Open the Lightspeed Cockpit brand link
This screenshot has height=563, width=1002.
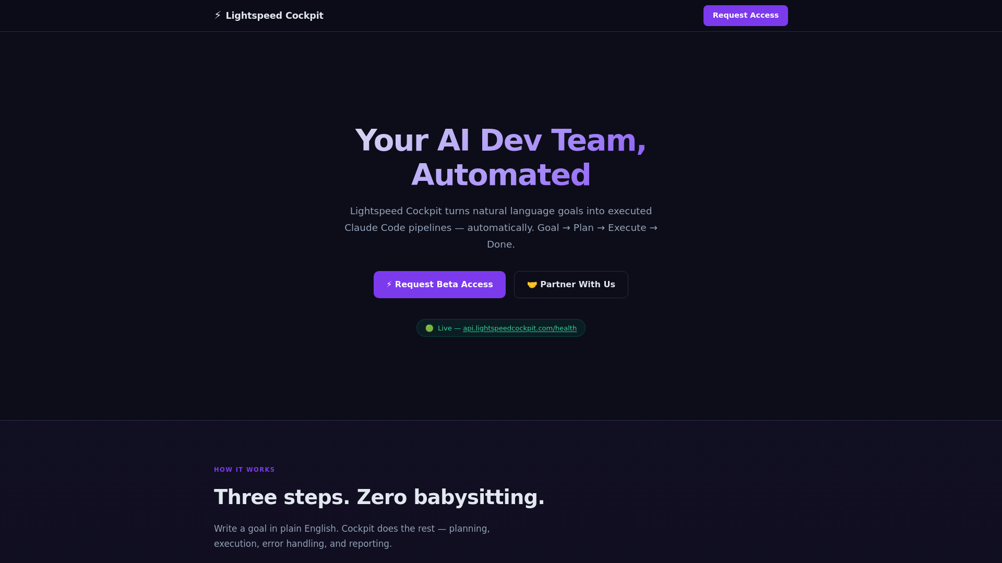point(269,16)
